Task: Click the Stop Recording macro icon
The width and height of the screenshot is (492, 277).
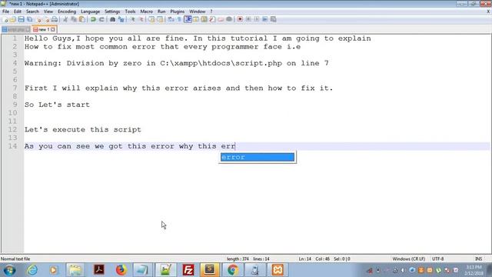Action: coord(248,19)
